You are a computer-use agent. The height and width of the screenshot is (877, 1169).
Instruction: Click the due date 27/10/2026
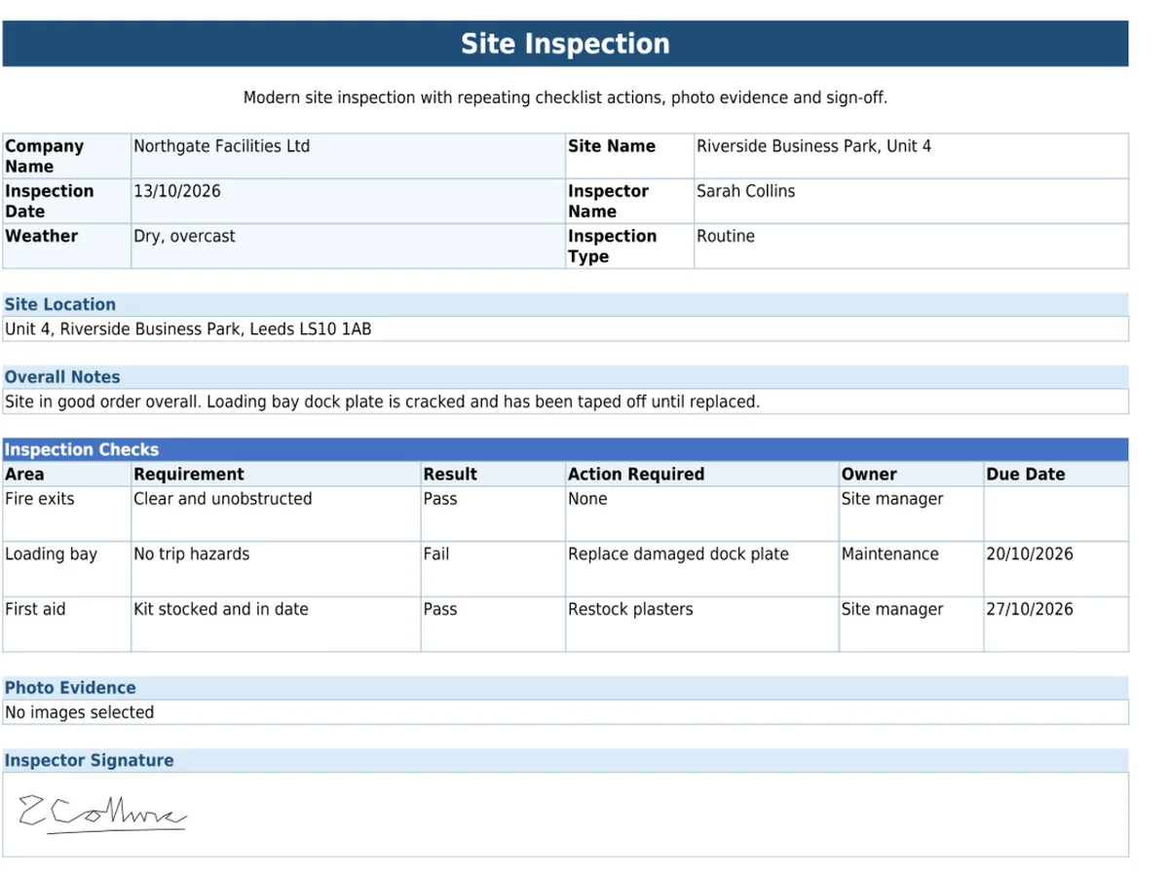(x=1056, y=625)
